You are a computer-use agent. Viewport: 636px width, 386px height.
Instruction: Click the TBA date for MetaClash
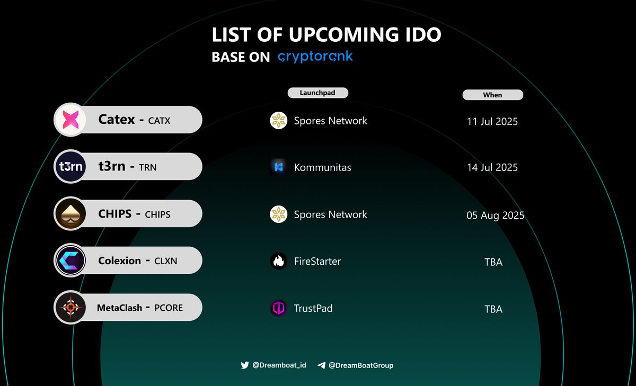tap(493, 309)
